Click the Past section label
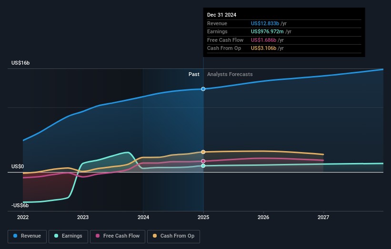This screenshot has height=249, width=391. tap(194, 75)
